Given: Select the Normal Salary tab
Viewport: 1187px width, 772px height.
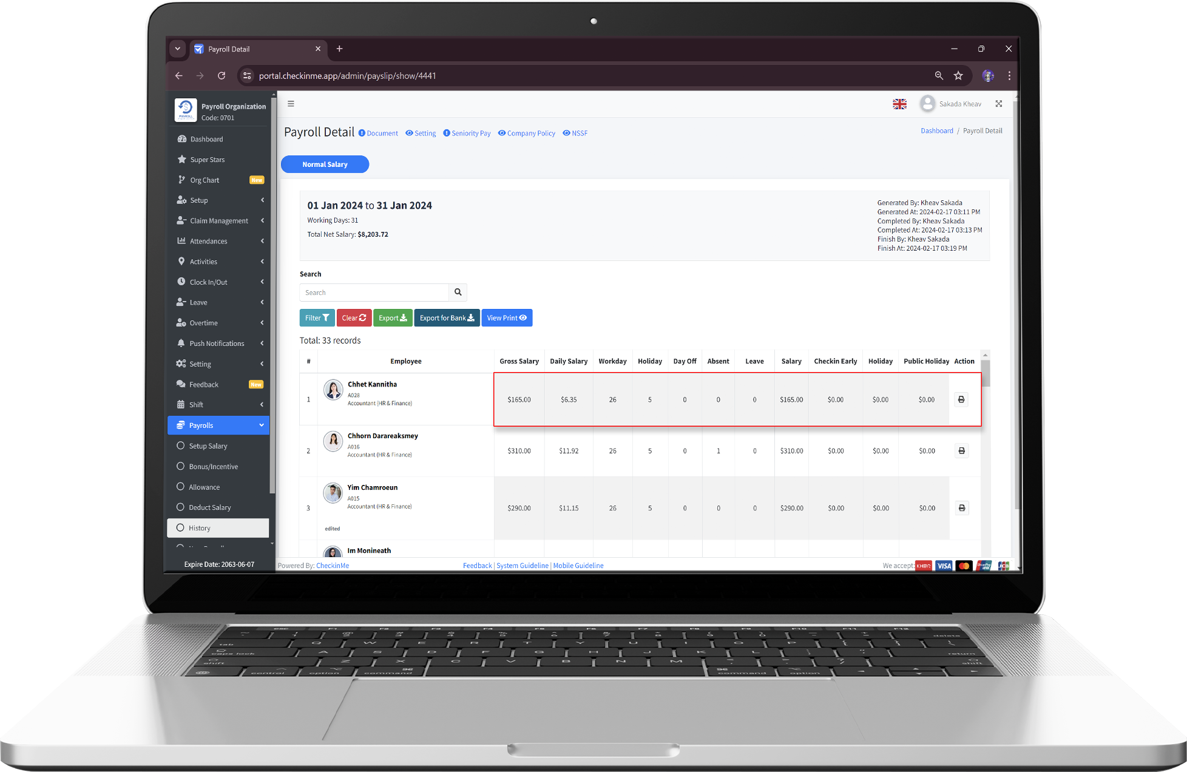Looking at the screenshot, I should 325,164.
